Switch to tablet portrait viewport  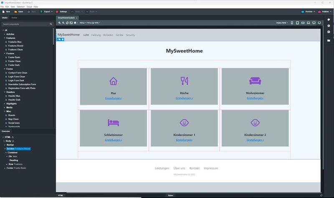297,23
